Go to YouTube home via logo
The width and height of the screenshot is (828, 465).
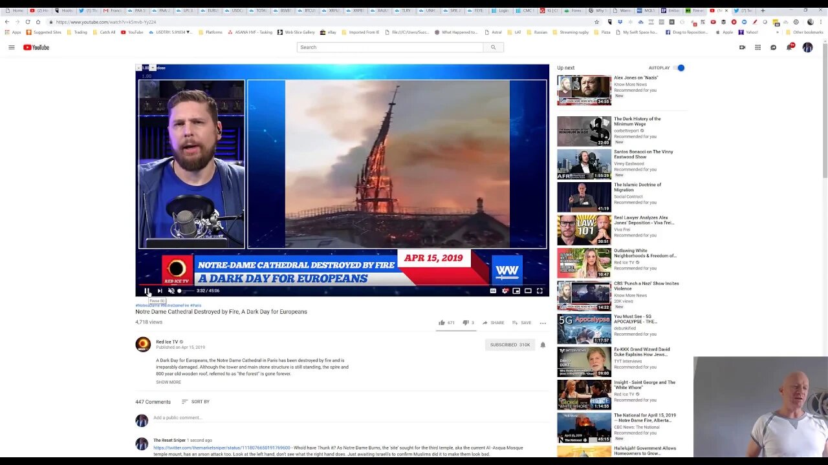point(36,47)
